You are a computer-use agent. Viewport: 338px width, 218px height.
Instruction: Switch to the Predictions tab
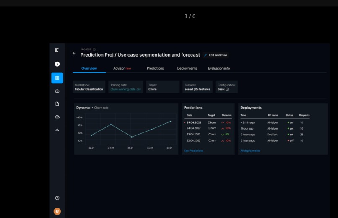155,68
